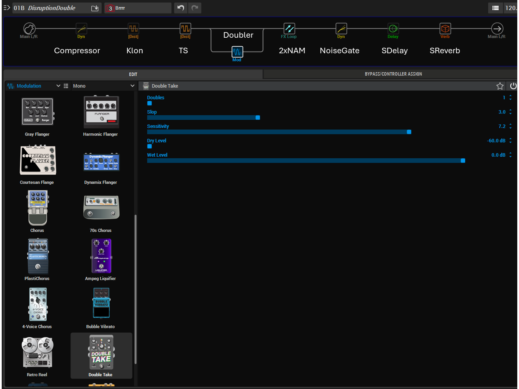
Task: Select the Delay block in signal chain
Action: tap(393, 28)
